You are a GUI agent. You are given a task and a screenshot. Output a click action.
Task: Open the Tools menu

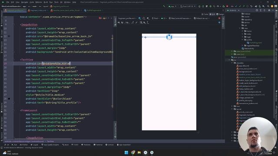[56, 2]
